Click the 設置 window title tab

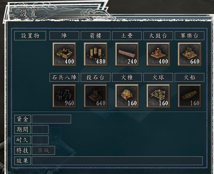pyautogui.click(x=28, y=13)
